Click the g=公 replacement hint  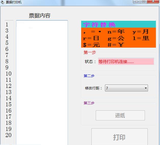coord(116,38)
